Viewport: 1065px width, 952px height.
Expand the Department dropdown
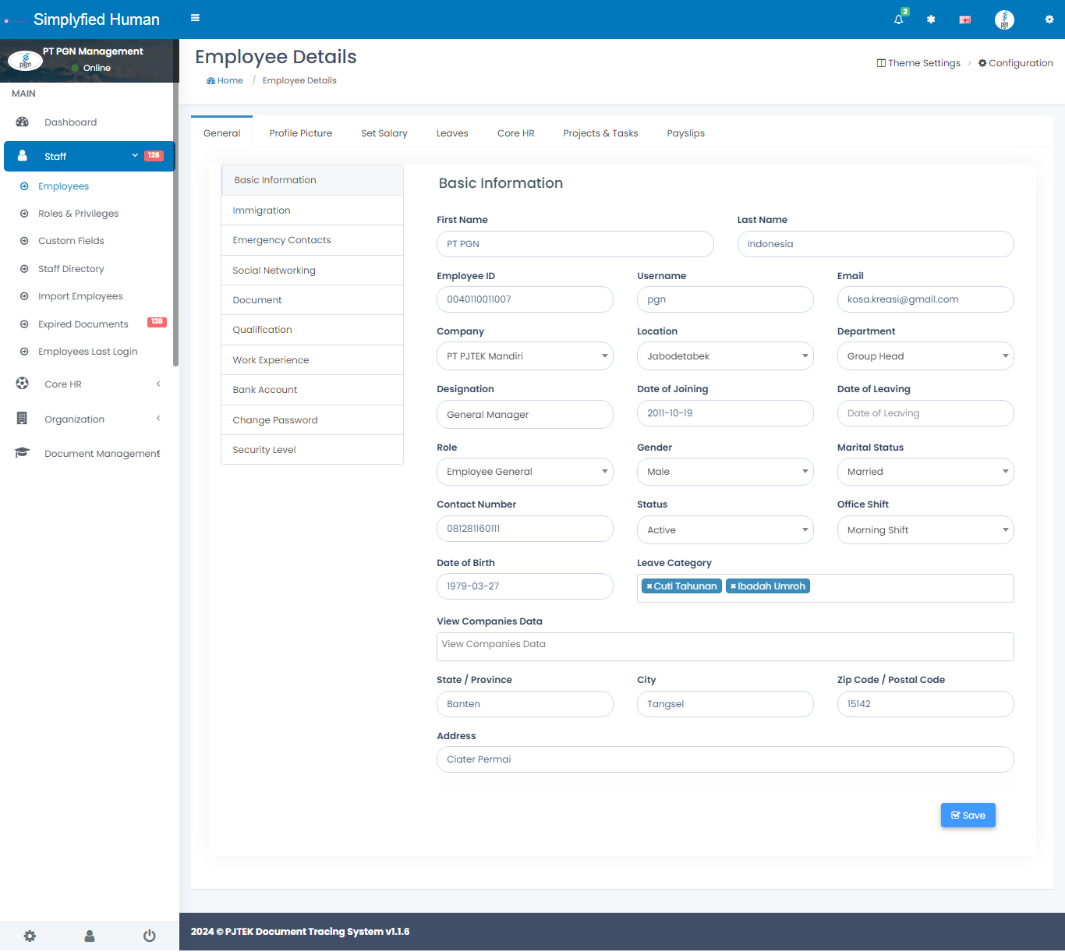click(x=925, y=356)
